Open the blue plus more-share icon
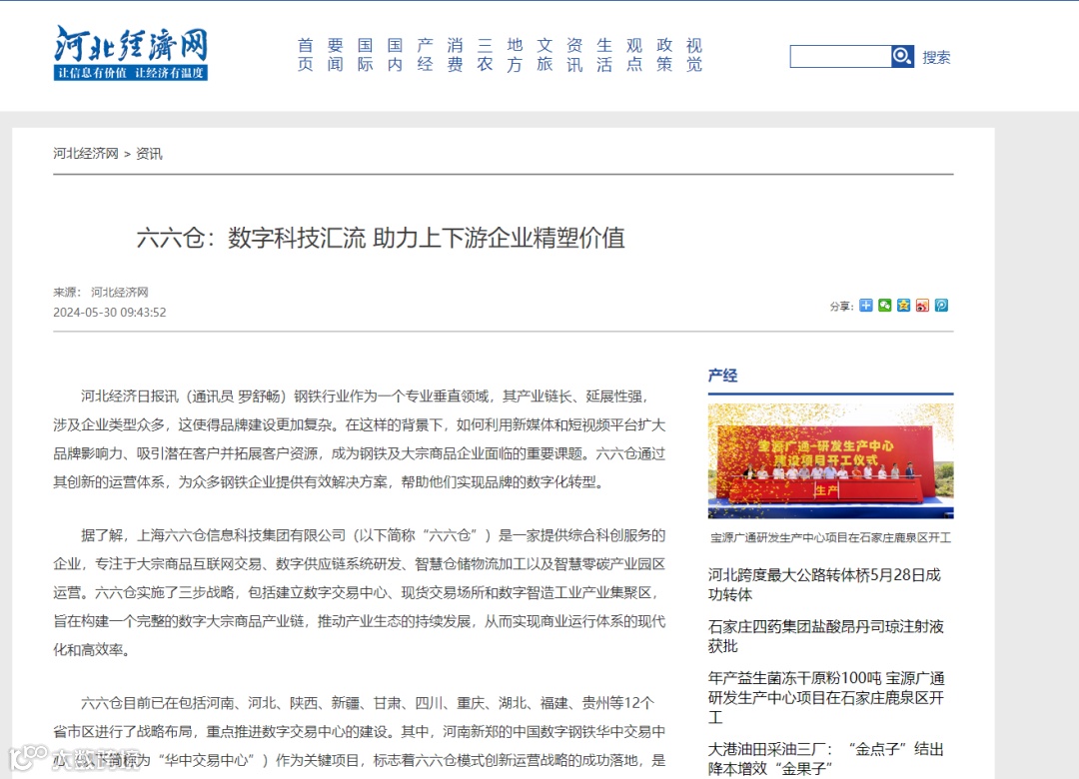This screenshot has height=779, width=1079. (x=865, y=306)
